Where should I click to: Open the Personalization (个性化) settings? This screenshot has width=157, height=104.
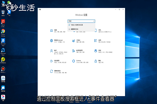pyautogui.click(x=78, y=41)
